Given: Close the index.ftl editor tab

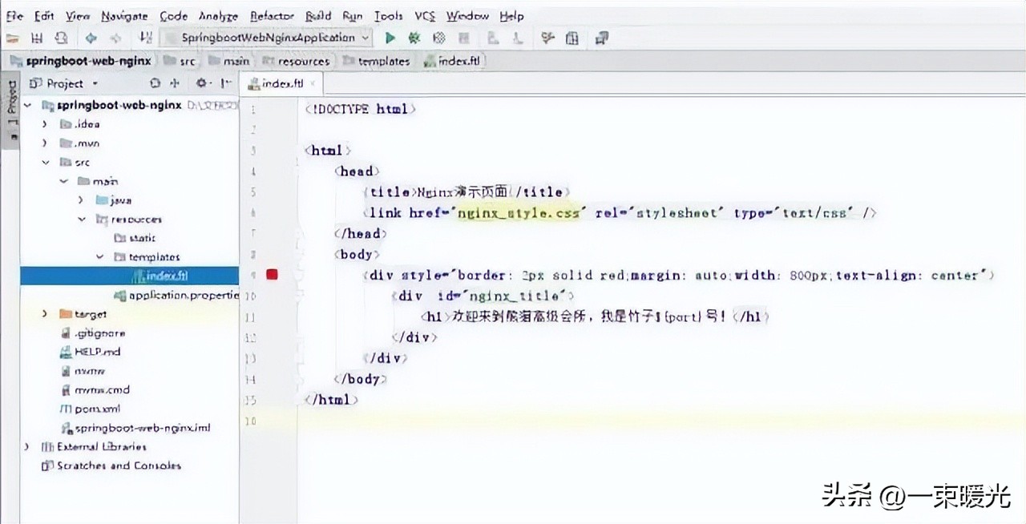Looking at the screenshot, I should [313, 83].
